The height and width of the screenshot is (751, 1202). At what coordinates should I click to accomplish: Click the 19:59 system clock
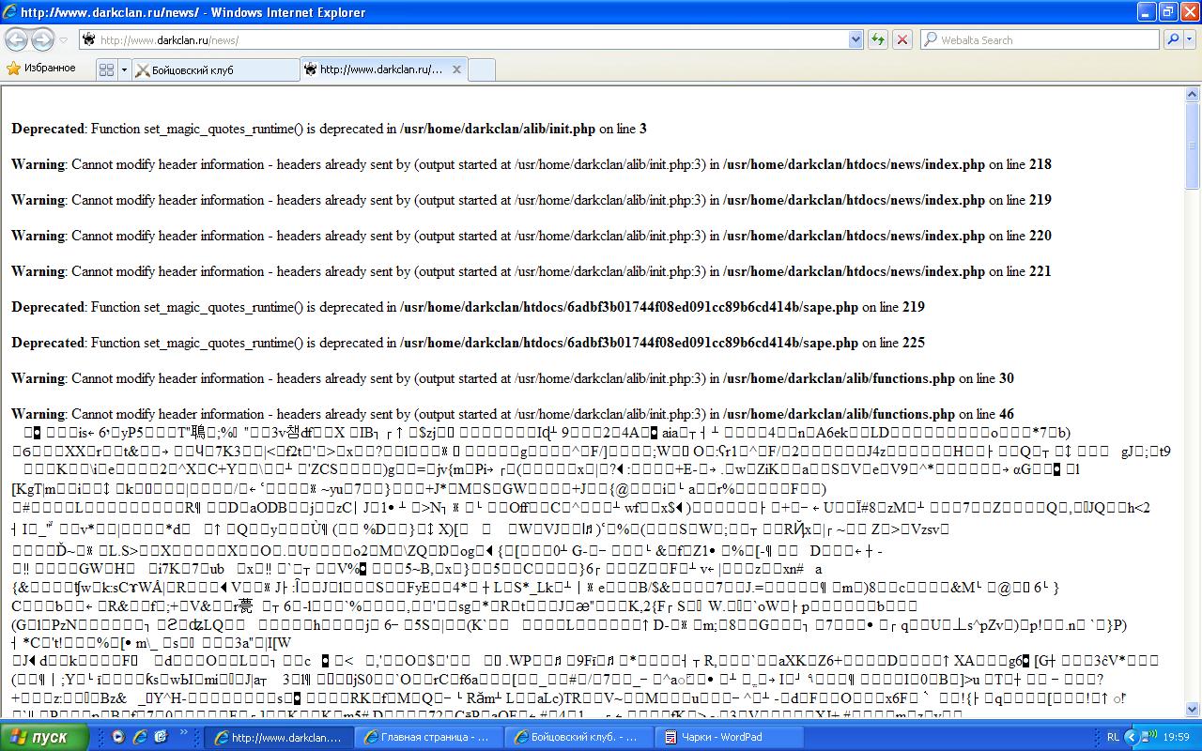point(1176,738)
